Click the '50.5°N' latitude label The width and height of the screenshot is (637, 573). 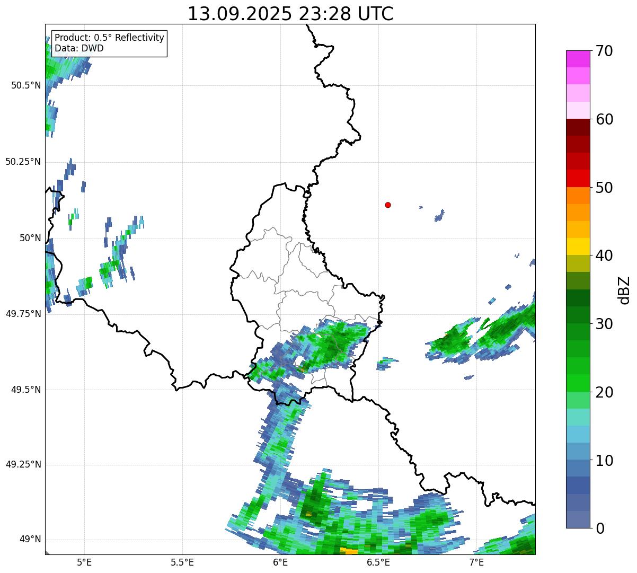[x=26, y=85]
